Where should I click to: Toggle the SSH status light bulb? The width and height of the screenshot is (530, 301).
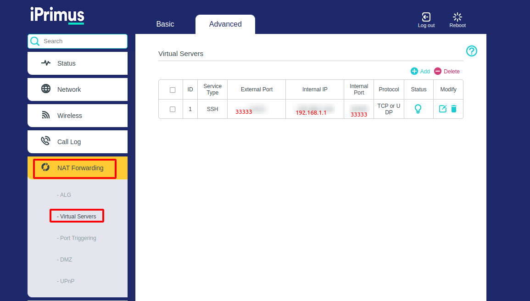click(x=418, y=109)
